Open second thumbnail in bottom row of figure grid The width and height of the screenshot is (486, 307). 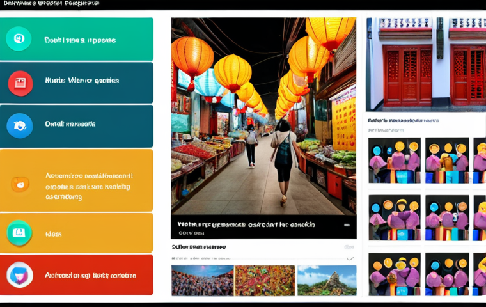[447, 274]
